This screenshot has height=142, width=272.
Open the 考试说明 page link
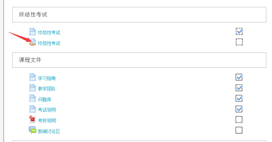click(x=47, y=110)
